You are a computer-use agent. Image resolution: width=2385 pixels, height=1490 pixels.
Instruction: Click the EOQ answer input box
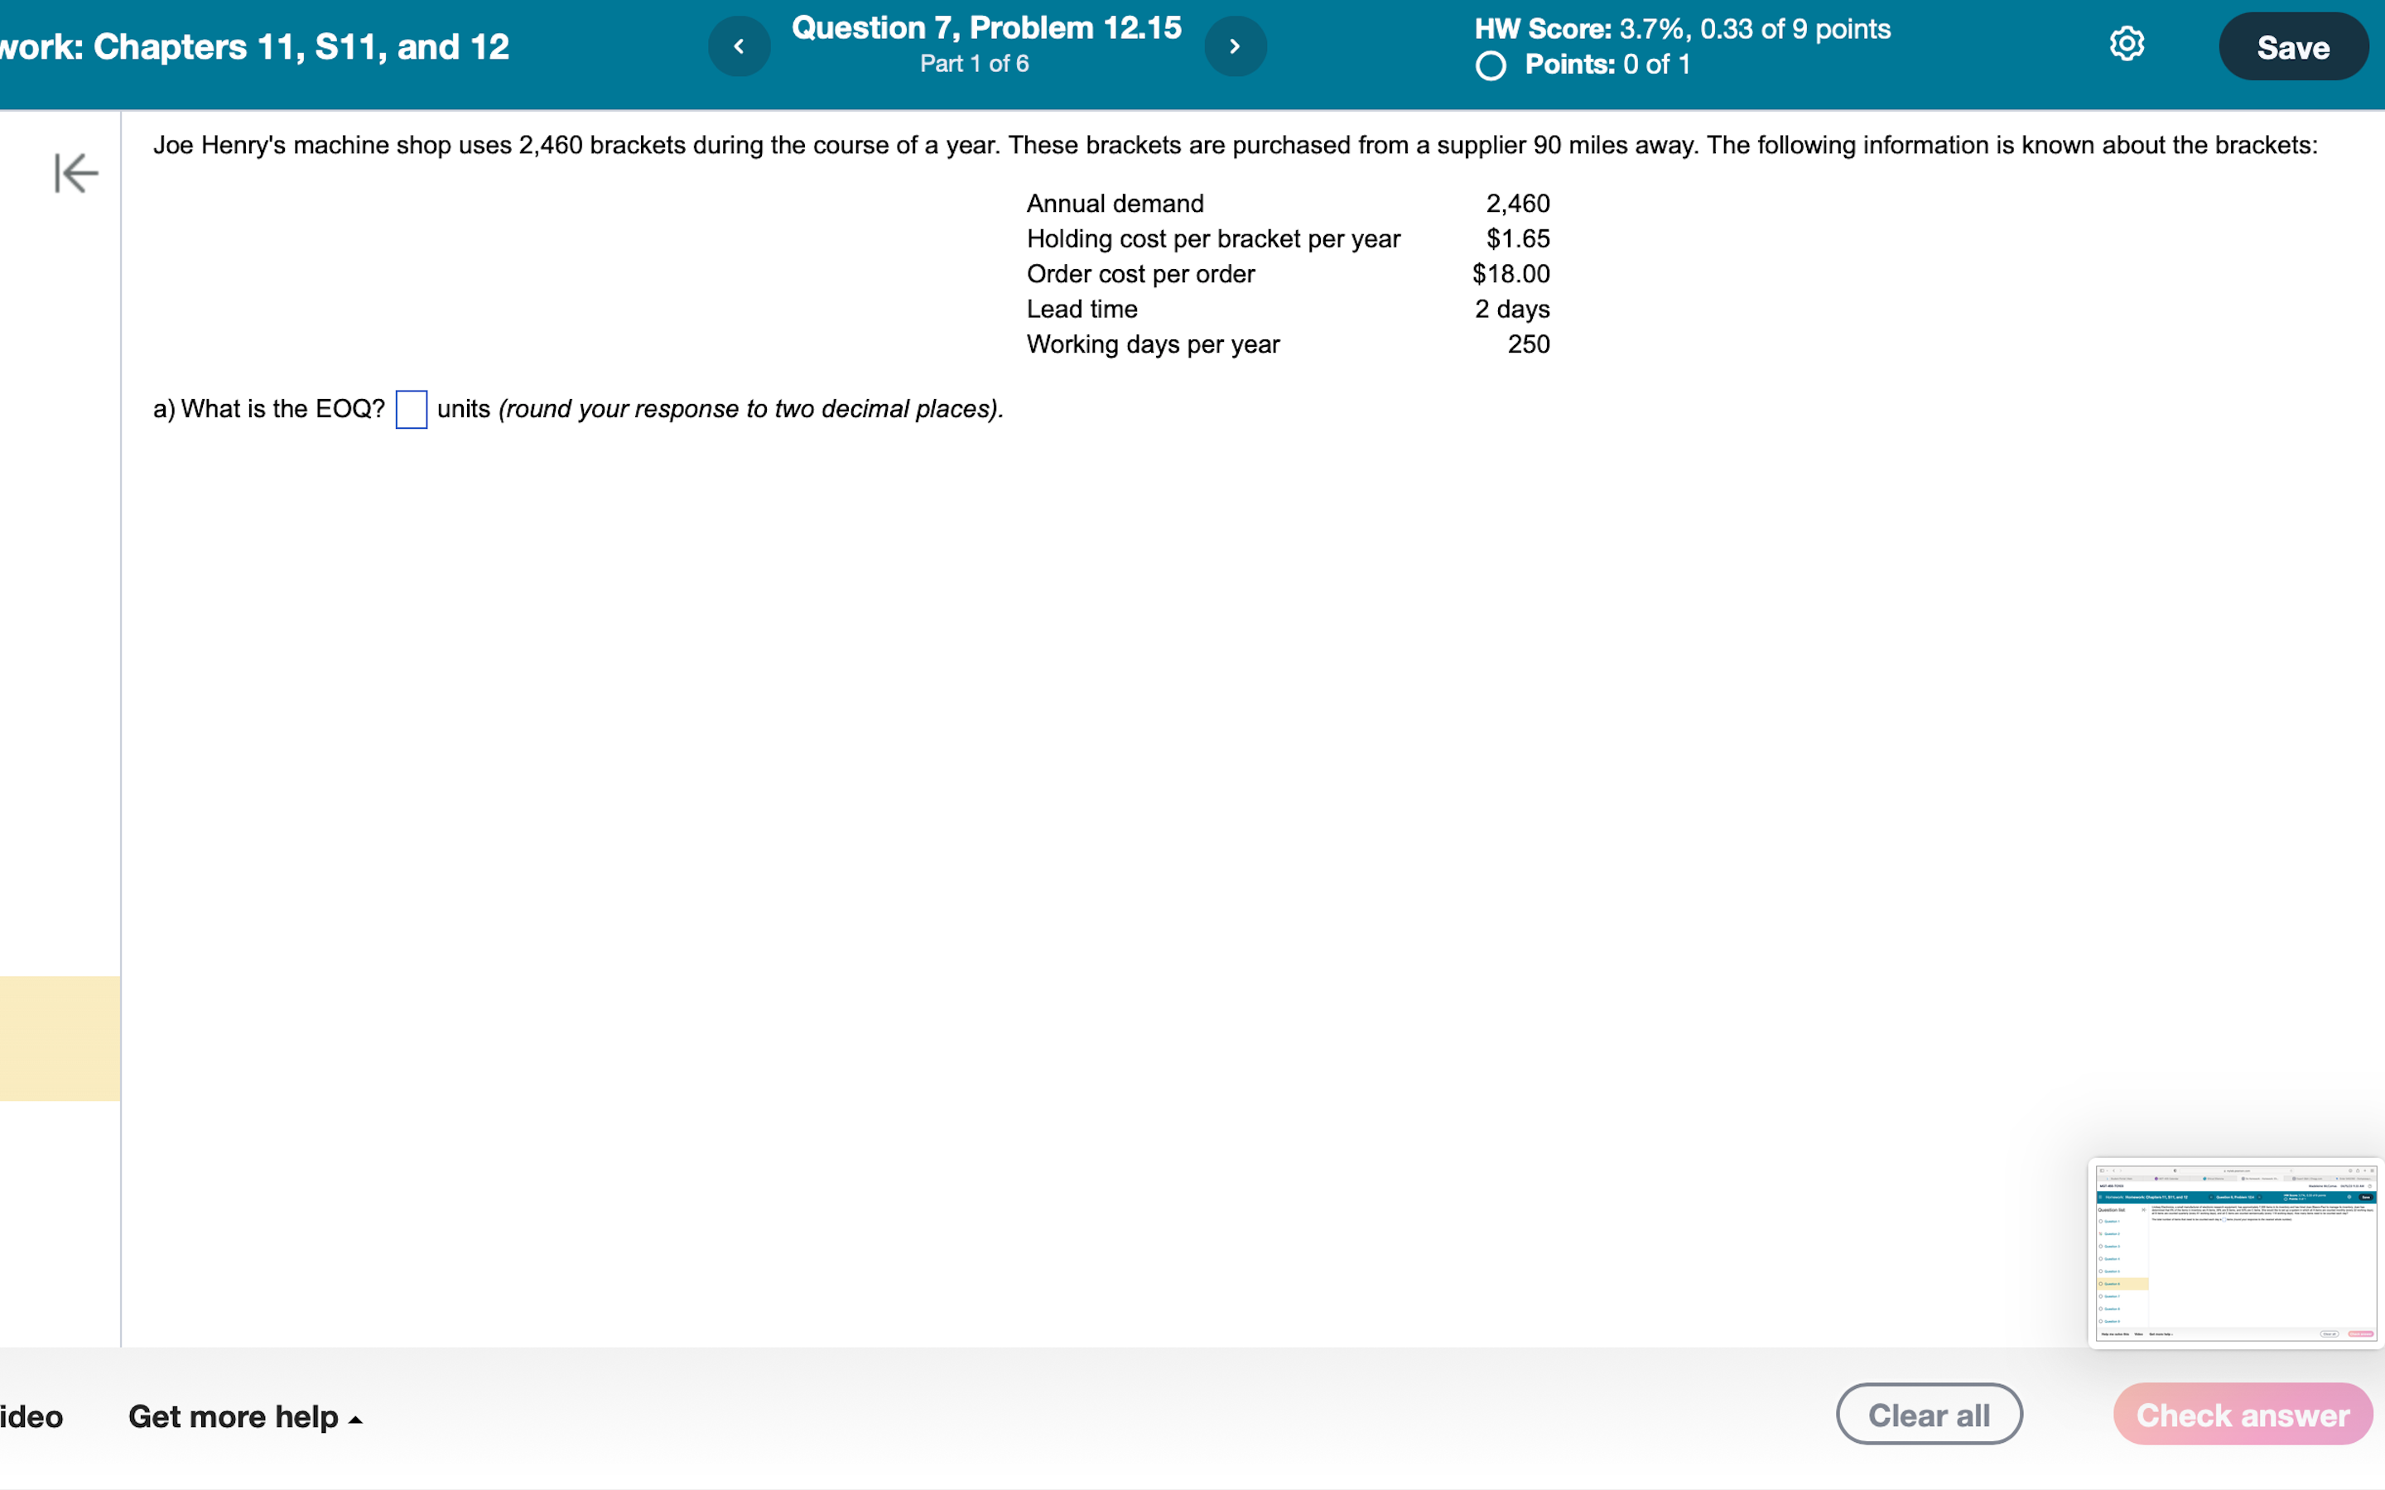[x=411, y=410]
